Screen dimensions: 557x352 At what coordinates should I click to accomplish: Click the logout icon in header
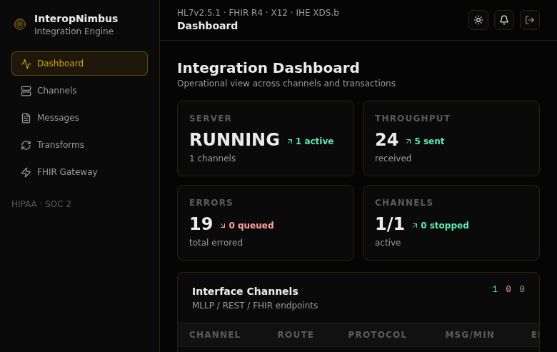pyautogui.click(x=530, y=20)
